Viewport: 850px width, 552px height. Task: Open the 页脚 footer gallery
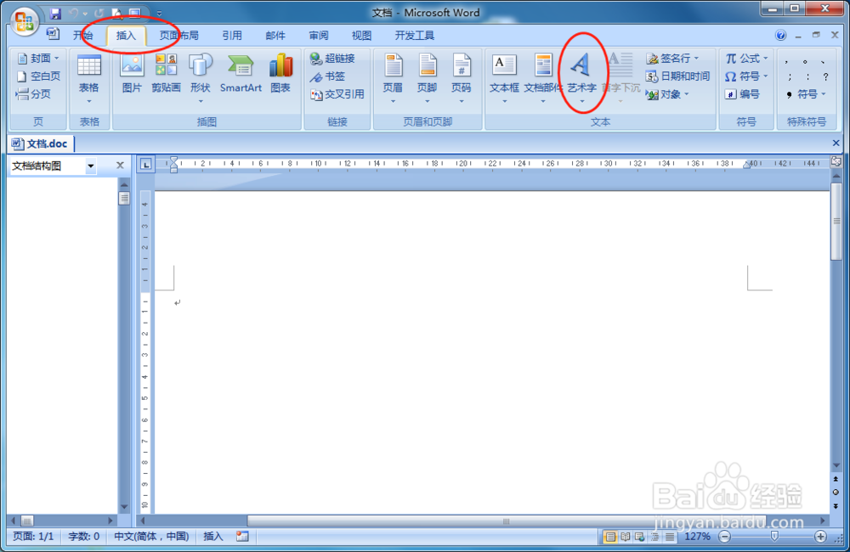pyautogui.click(x=428, y=79)
